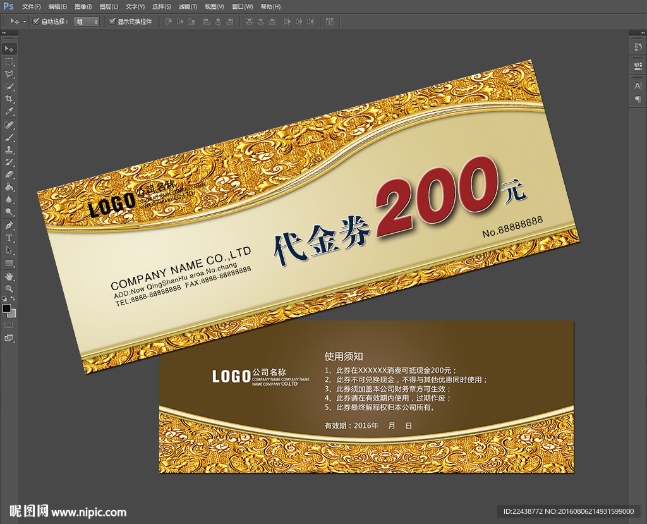Screen dimensions: 647x524
Task: Select the Brush tool
Action: coord(9,137)
